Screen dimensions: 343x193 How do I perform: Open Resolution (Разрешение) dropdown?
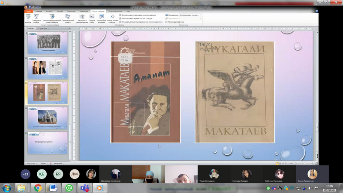point(190,15)
